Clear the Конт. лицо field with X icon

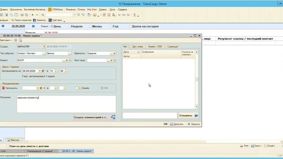(111, 60)
